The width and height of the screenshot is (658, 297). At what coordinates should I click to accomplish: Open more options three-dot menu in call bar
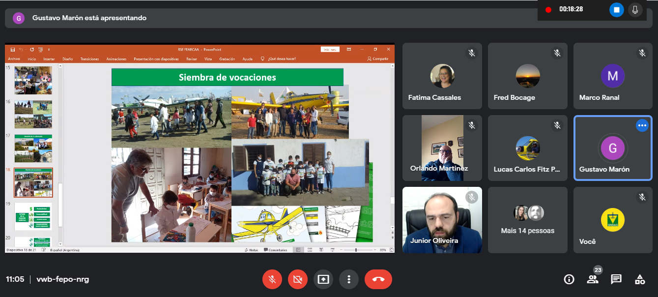(x=349, y=279)
